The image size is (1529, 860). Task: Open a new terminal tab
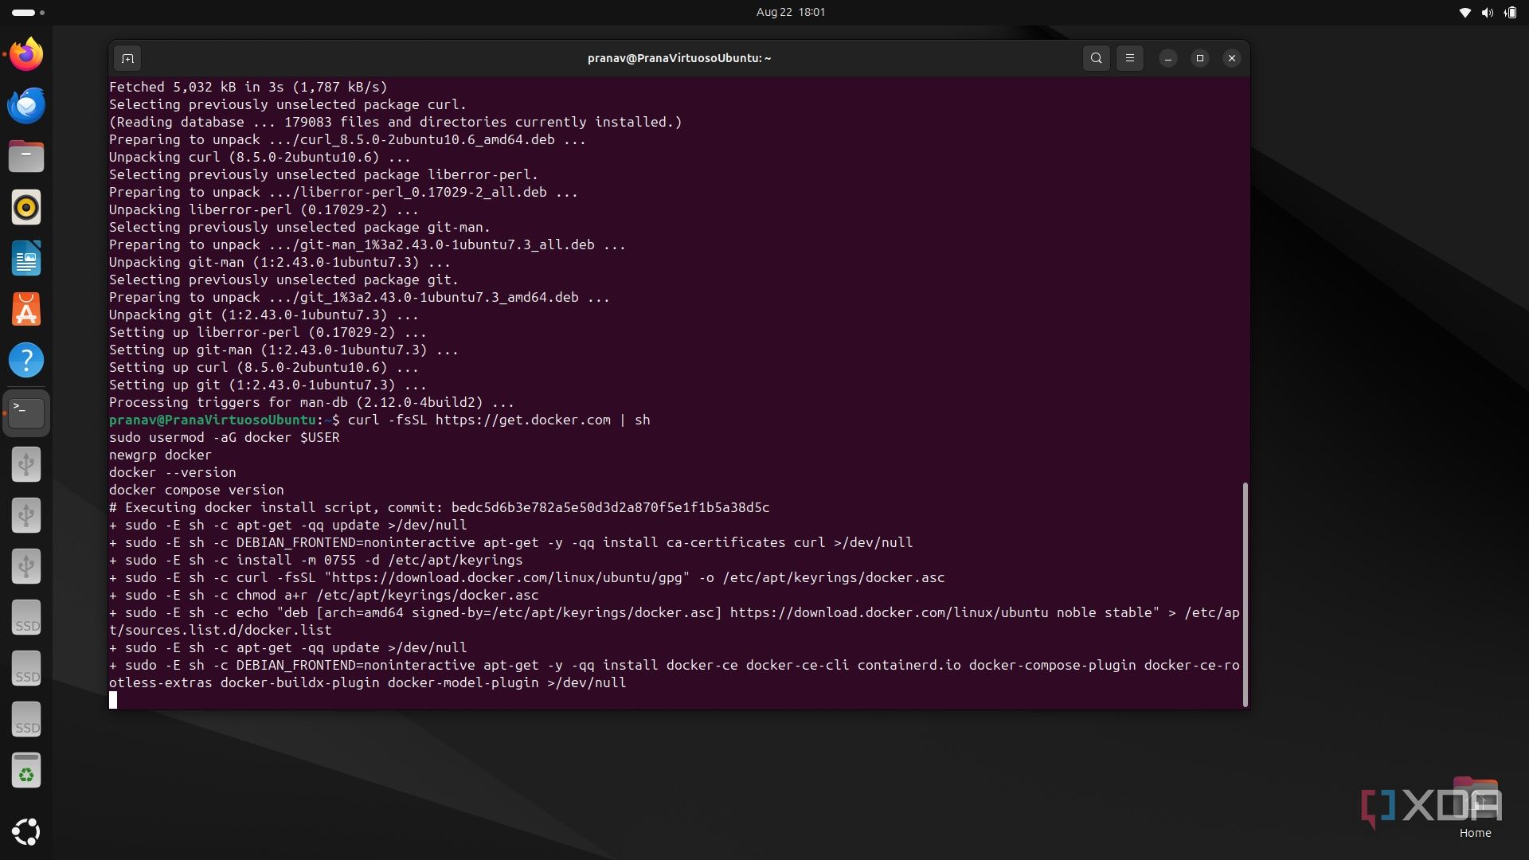tap(127, 58)
